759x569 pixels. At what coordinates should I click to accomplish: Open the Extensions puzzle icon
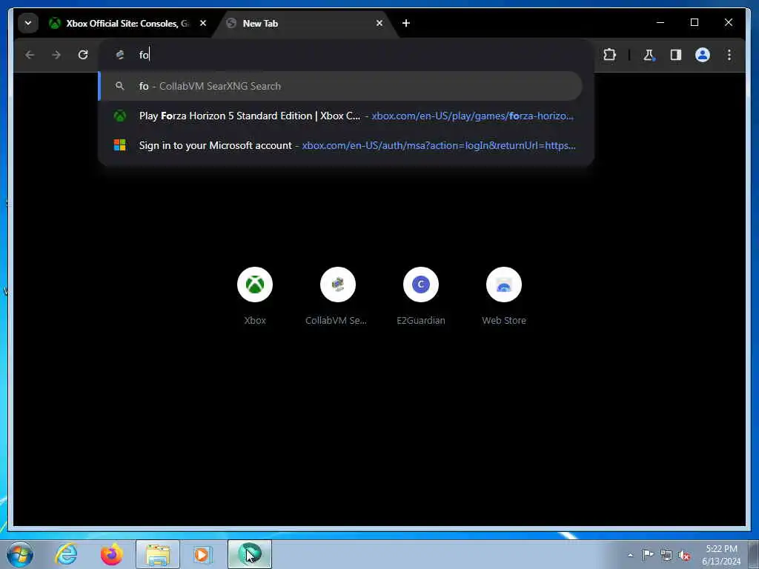pyautogui.click(x=609, y=55)
